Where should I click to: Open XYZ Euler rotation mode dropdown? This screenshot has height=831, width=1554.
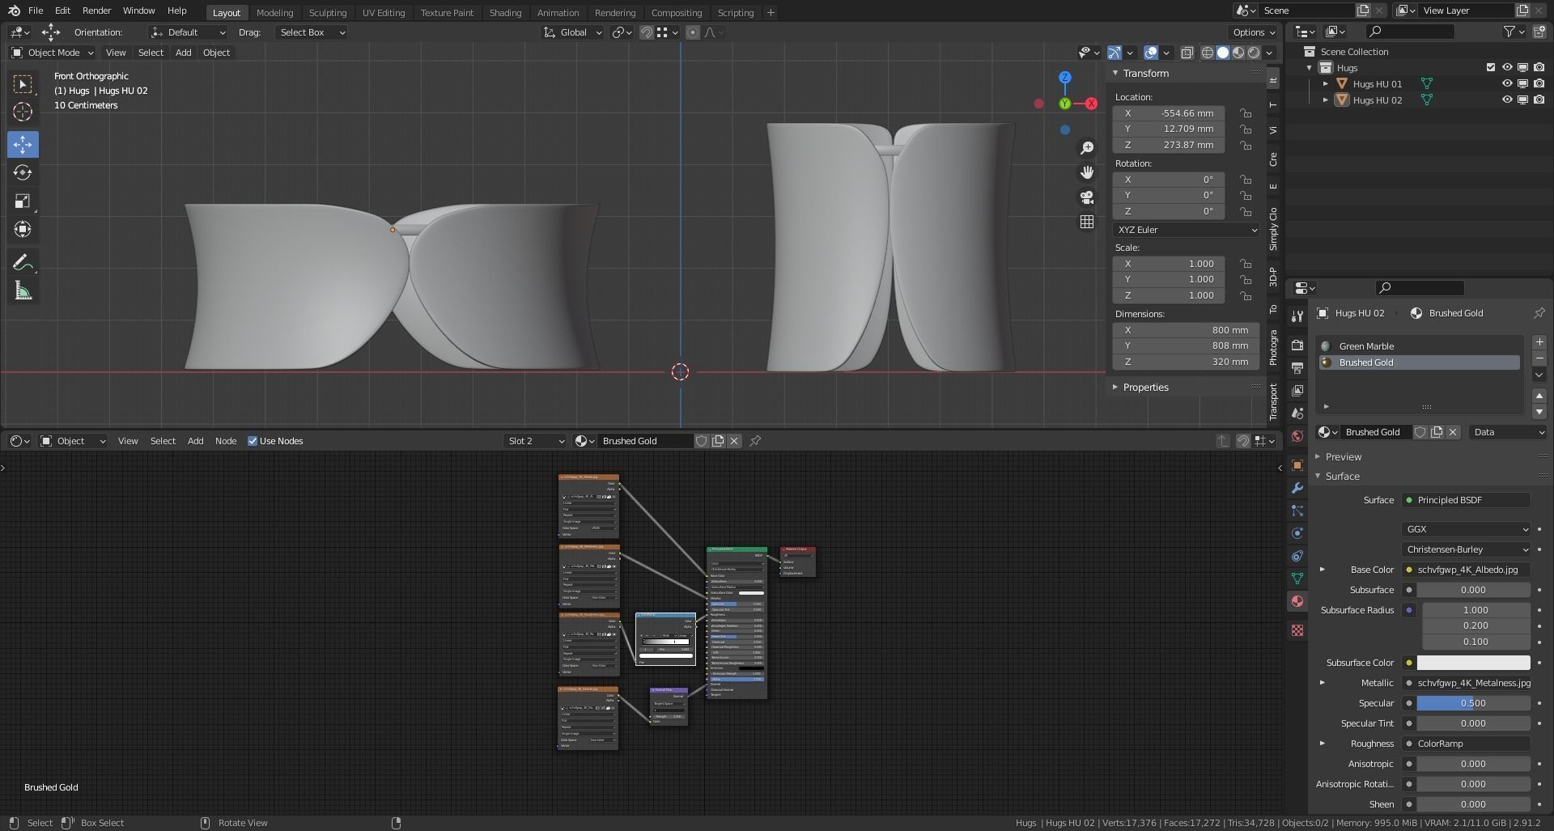pyautogui.click(x=1187, y=230)
